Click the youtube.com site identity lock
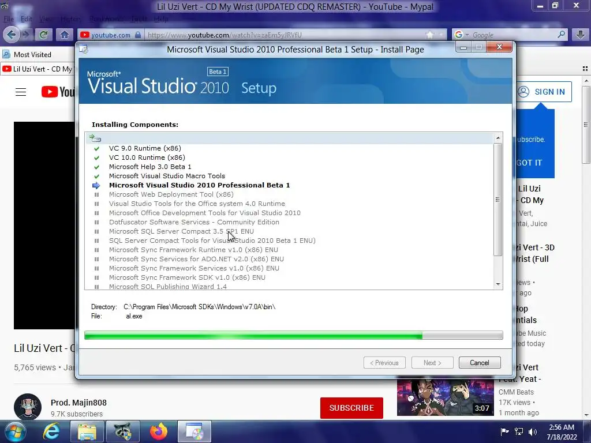591x443 pixels. tap(138, 35)
